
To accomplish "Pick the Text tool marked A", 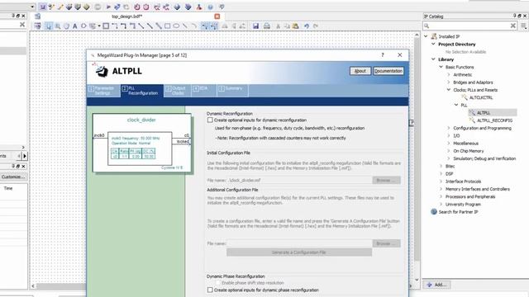I will tap(75, 26).
